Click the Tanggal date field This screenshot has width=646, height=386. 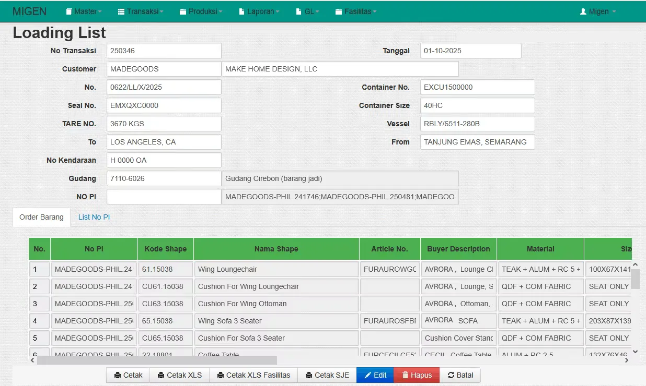click(x=471, y=51)
